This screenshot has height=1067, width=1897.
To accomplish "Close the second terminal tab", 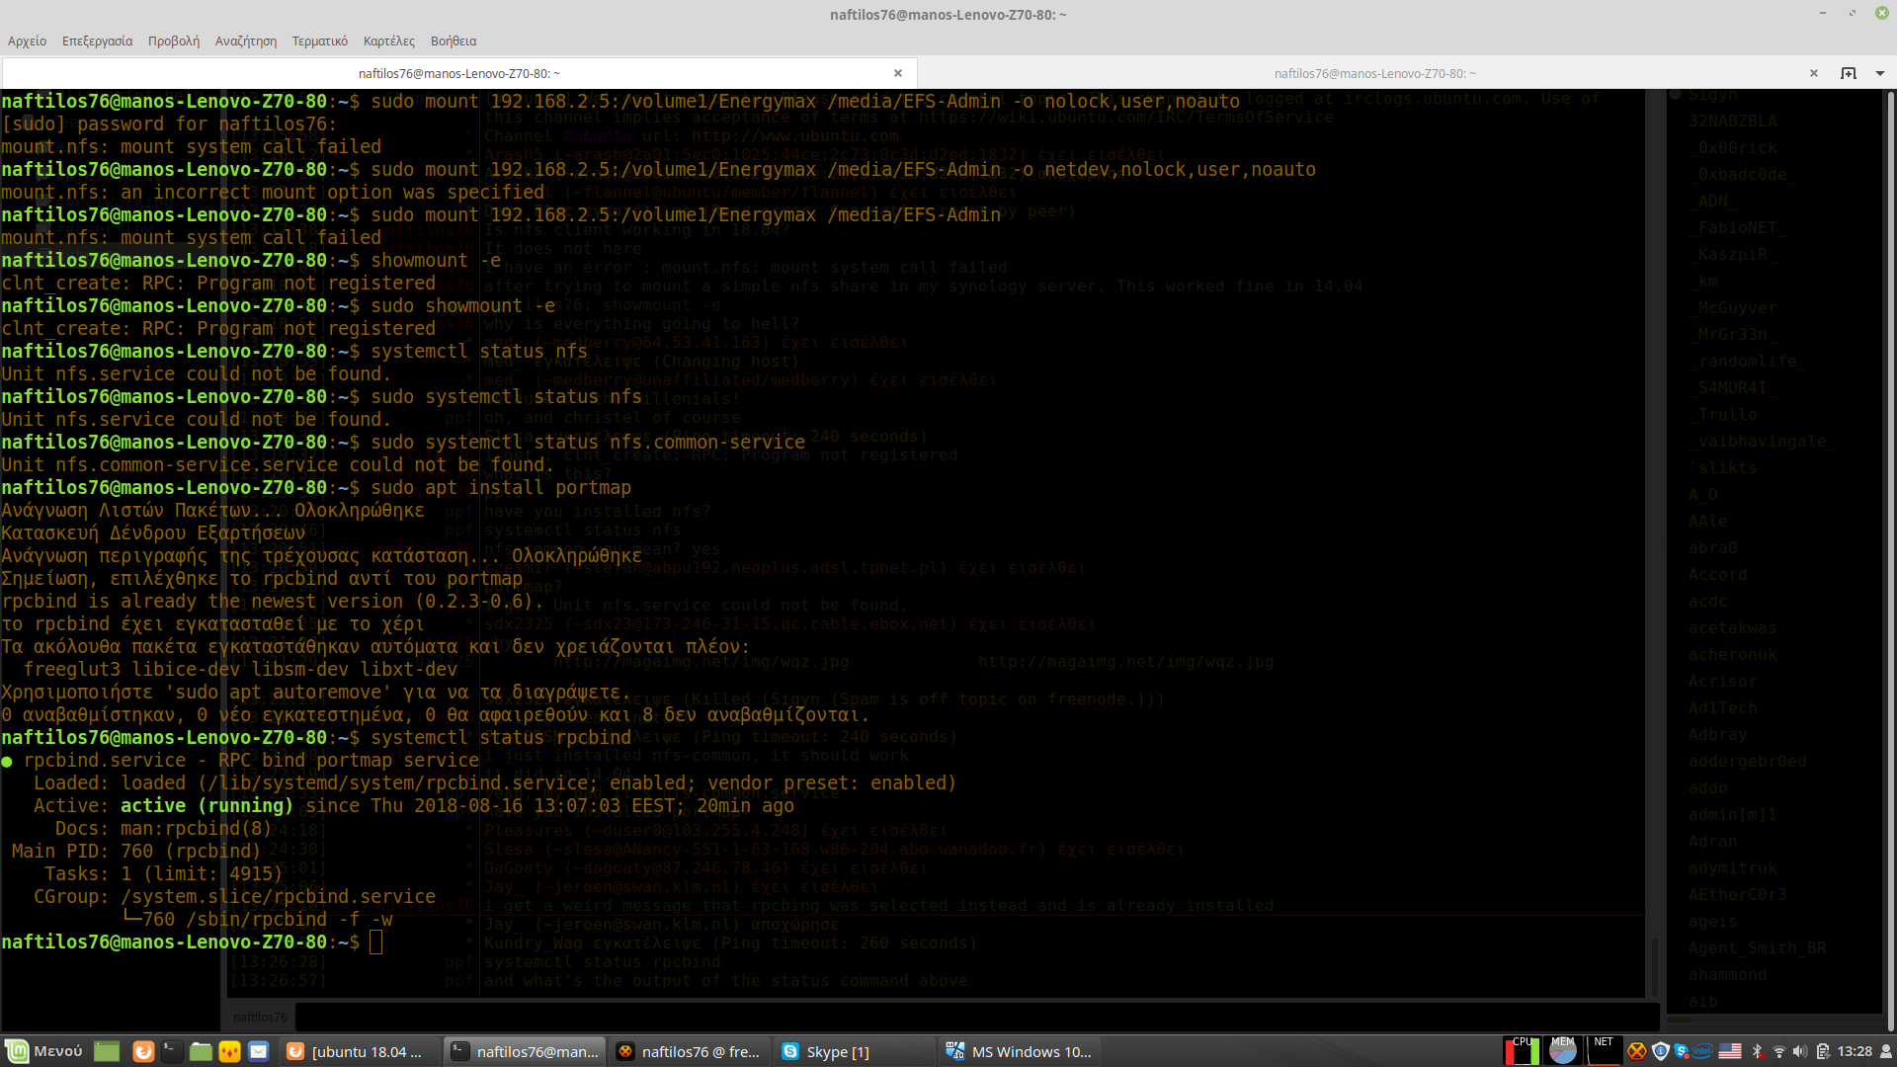I will click(x=1814, y=73).
